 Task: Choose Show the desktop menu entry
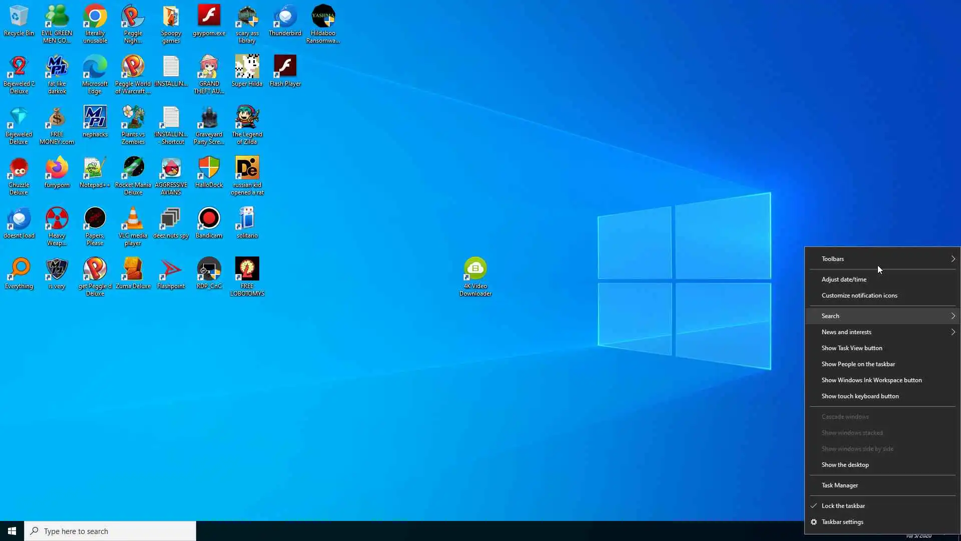[845, 464]
